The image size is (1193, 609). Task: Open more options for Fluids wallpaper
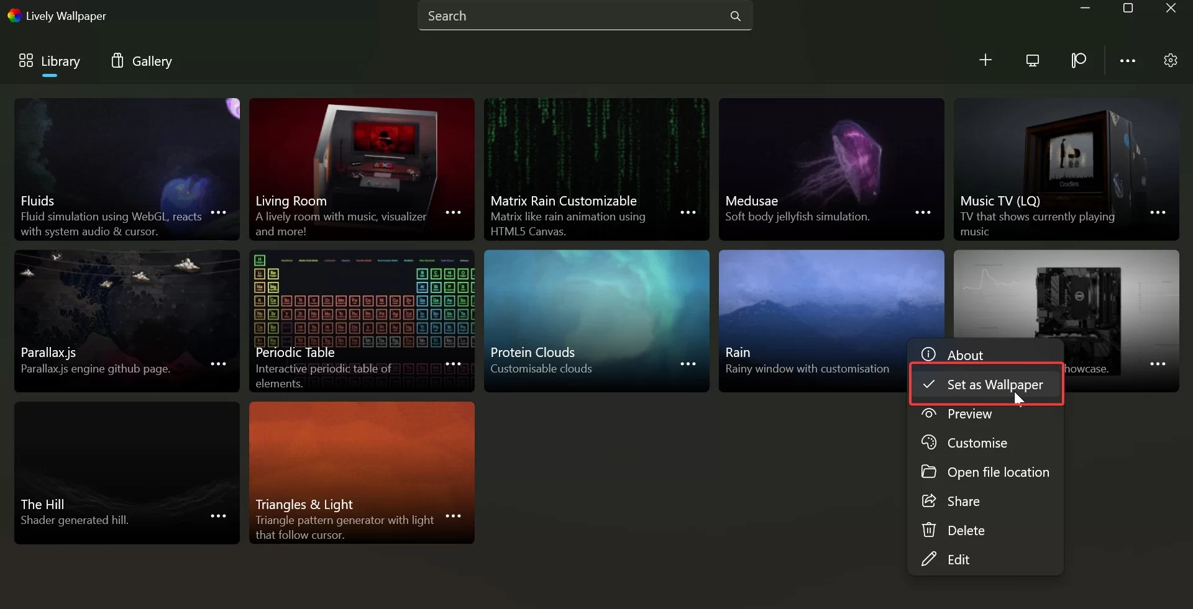click(x=218, y=212)
